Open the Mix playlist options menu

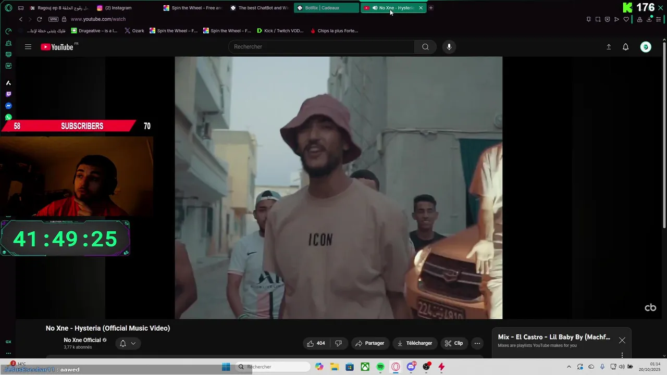pos(622,355)
